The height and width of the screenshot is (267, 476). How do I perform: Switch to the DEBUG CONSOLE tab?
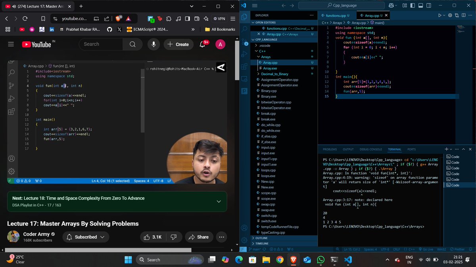point(370,149)
